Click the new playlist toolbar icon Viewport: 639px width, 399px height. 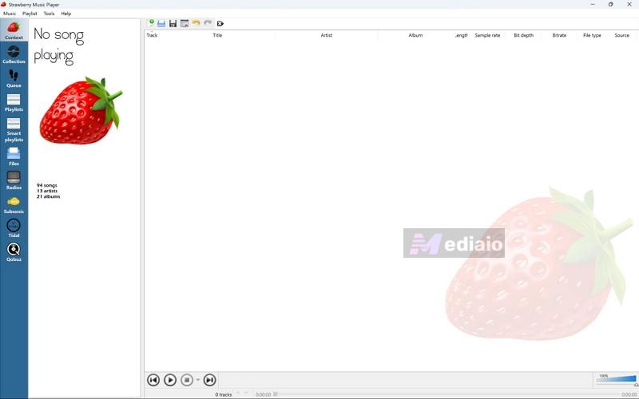coord(150,23)
